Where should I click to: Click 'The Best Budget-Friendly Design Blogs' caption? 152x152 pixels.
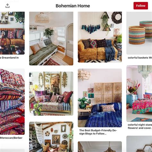point(98,132)
